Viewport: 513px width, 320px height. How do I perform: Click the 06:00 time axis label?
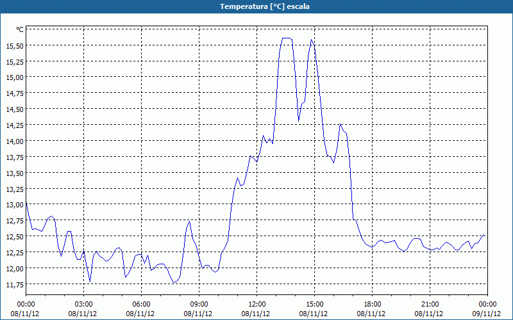pyautogui.click(x=141, y=305)
